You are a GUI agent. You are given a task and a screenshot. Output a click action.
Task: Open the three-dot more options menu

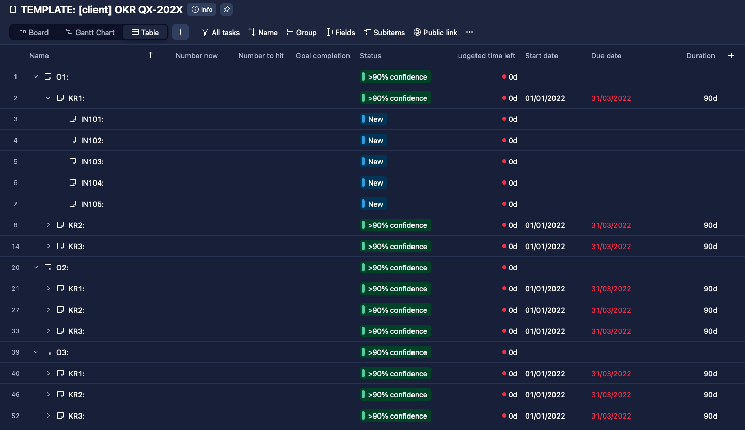(469, 32)
